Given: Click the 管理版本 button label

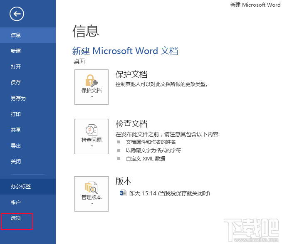Looking at the screenshot, I should coord(92,197).
